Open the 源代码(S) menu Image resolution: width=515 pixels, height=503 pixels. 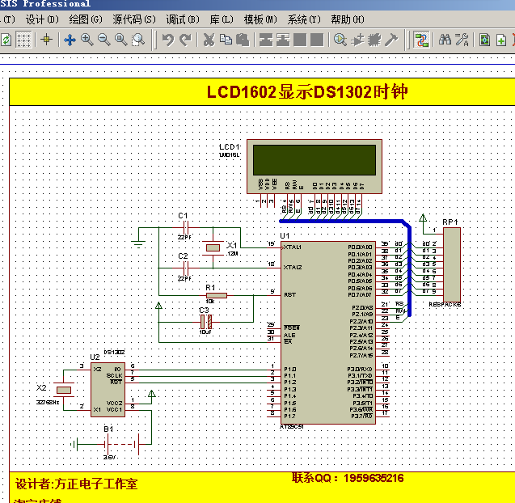pyautogui.click(x=134, y=19)
